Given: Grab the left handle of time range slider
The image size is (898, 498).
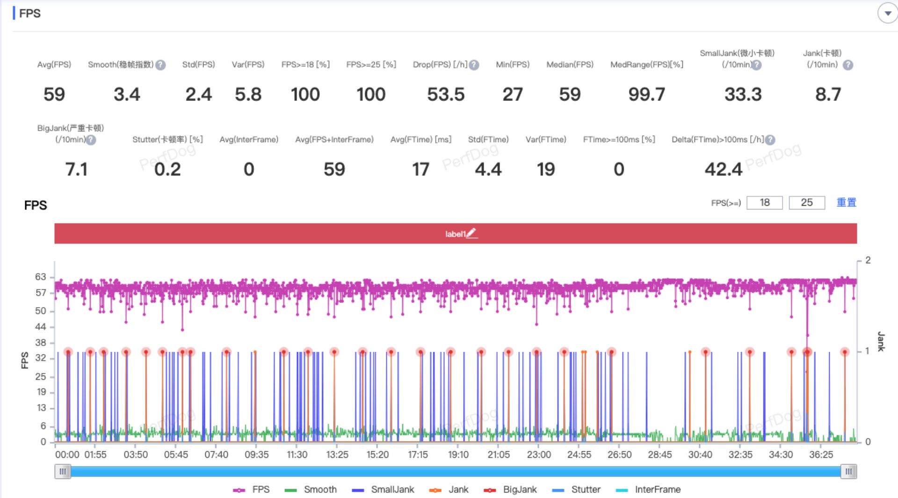Looking at the screenshot, I should (63, 471).
